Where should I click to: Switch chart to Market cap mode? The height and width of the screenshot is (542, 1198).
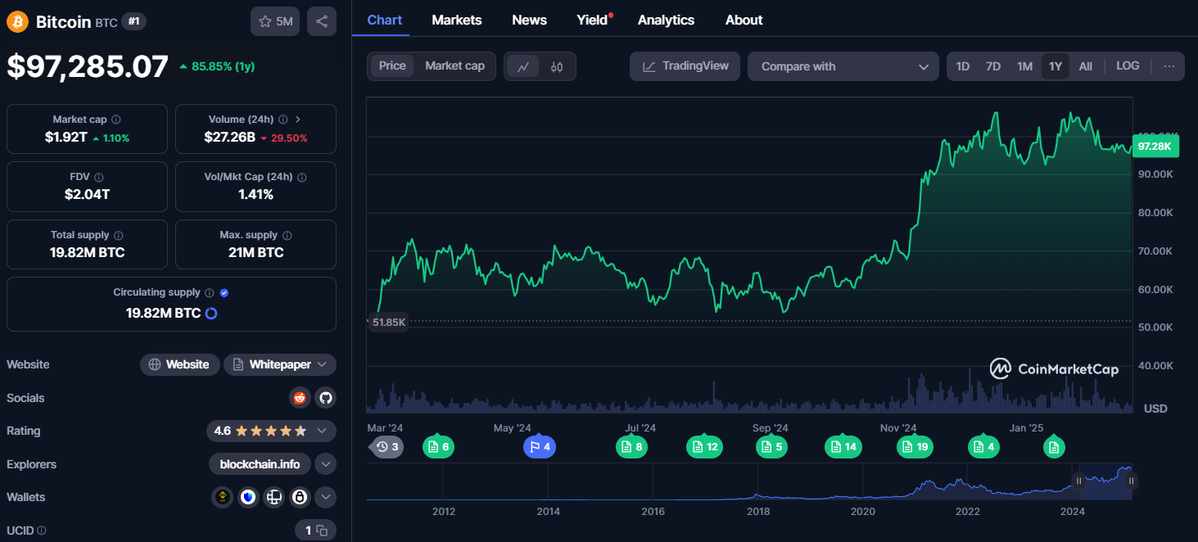pyautogui.click(x=454, y=66)
